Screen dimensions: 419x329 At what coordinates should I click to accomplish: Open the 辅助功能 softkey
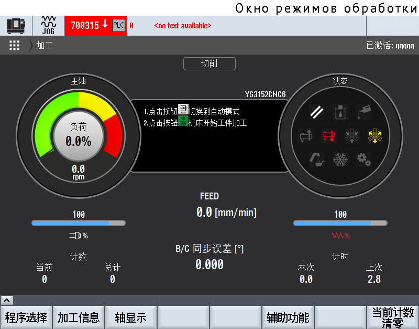288,317
